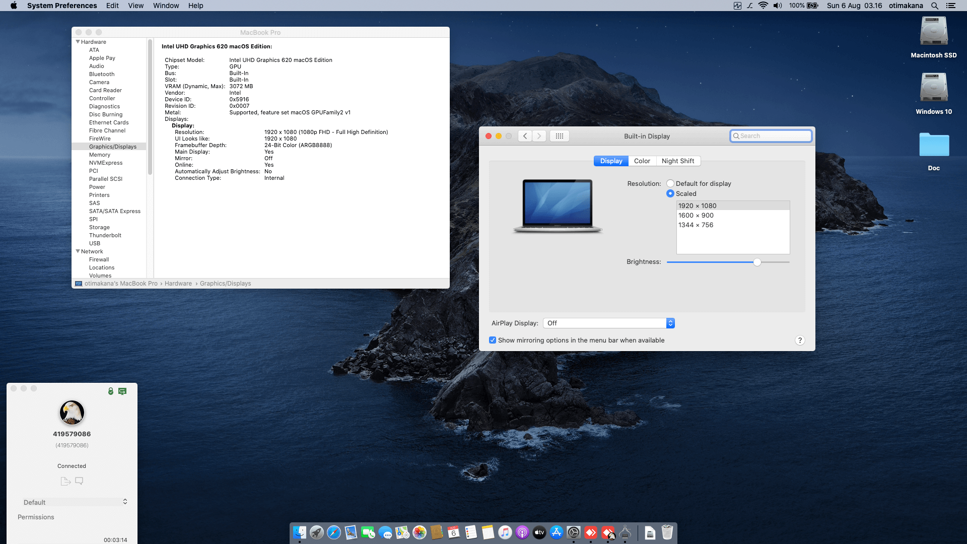
Task: Collapse the Network tree section
Action: [x=78, y=251]
